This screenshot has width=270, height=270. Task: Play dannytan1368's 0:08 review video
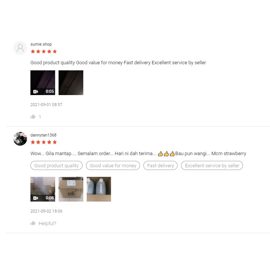point(43,189)
